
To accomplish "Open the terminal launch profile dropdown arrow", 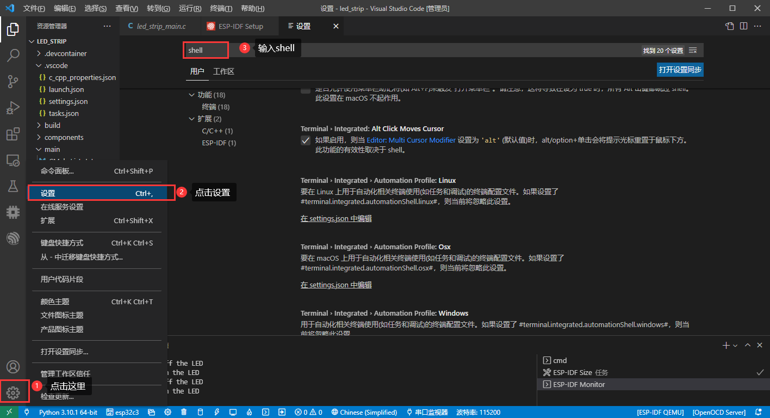I will click(735, 345).
